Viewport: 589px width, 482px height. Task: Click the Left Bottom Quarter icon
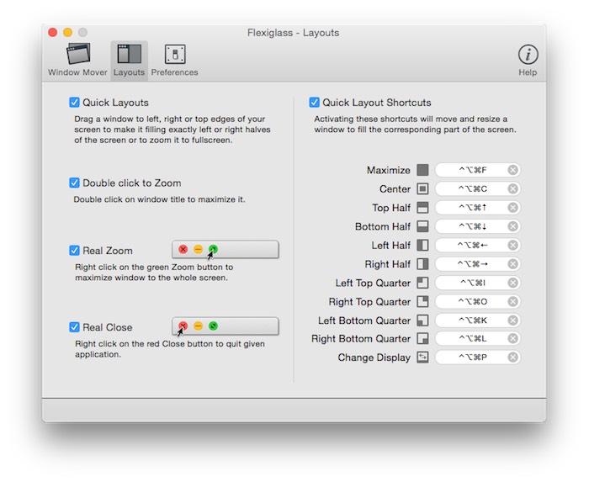[x=422, y=320]
